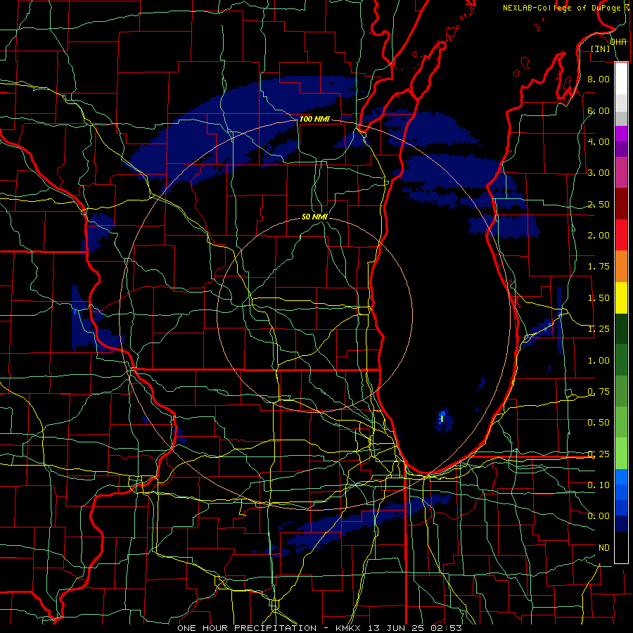Viewport: 633px width, 633px height.
Task: Click the 13 JUN 25 date text
Action: tap(395, 628)
